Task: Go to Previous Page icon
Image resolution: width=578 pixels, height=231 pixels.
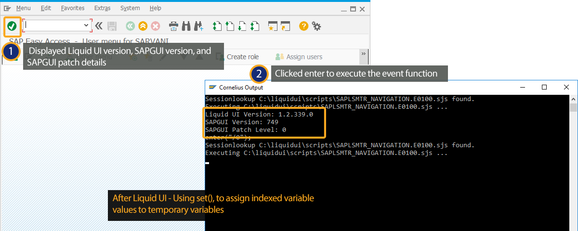Action: 230,26
